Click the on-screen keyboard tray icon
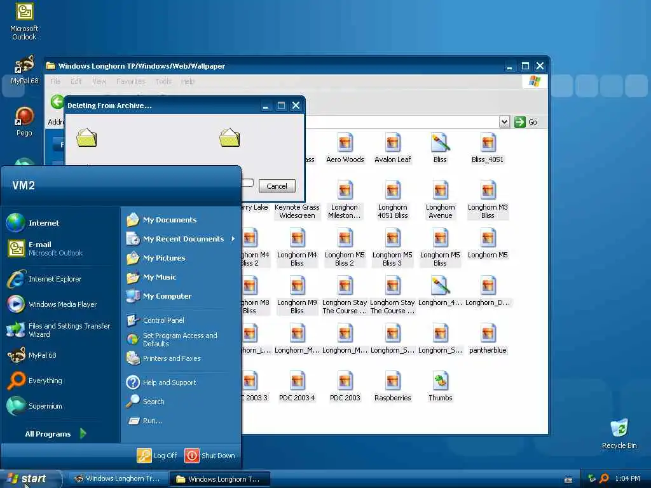 pyautogui.click(x=568, y=480)
